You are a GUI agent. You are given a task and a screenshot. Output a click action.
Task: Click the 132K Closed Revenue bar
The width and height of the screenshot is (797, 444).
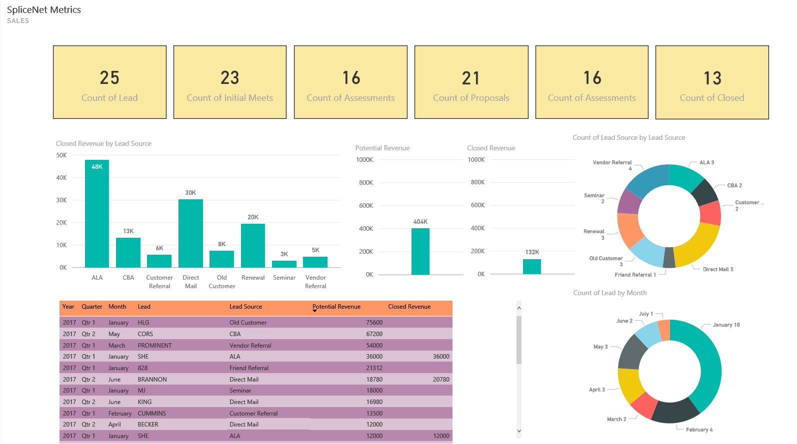click(531, 266)
